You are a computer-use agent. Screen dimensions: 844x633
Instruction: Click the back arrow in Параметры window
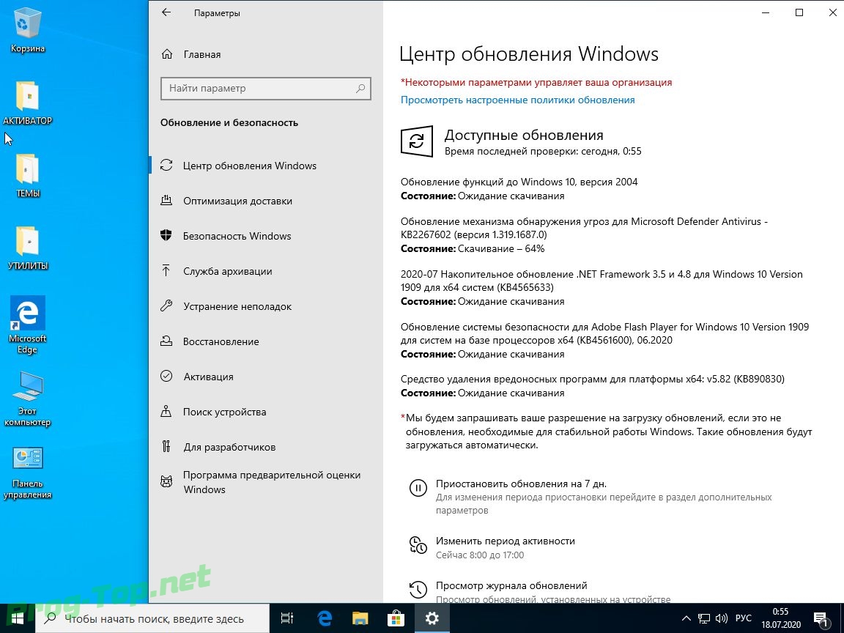pyautogui.click(x=166, y=12)
